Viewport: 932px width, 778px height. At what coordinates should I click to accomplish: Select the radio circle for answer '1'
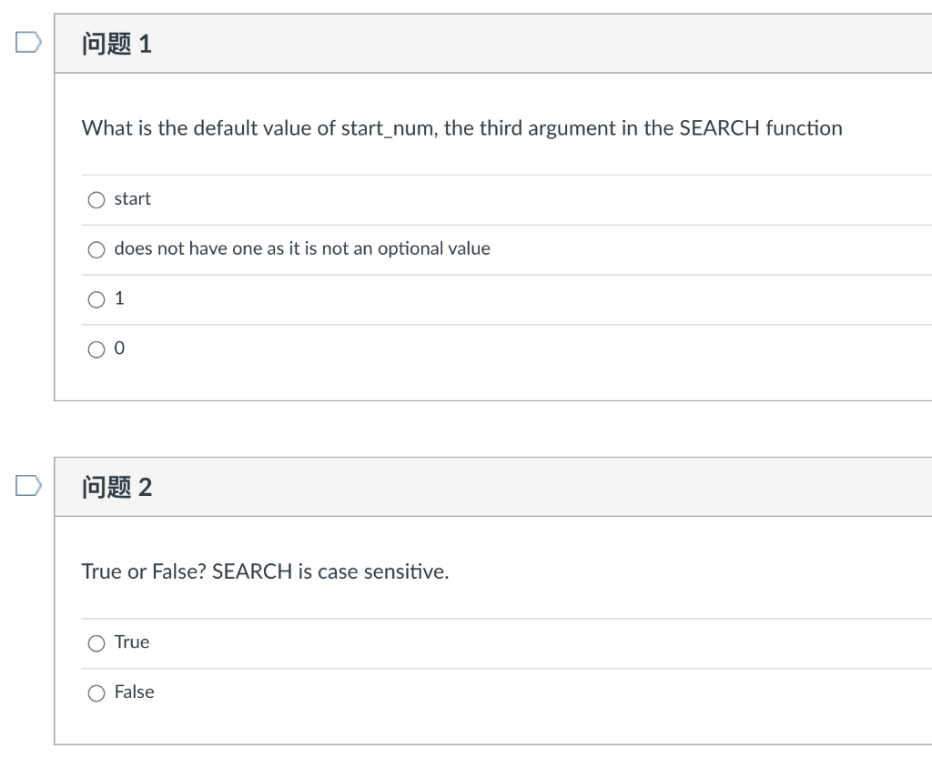tap(96, 299)
